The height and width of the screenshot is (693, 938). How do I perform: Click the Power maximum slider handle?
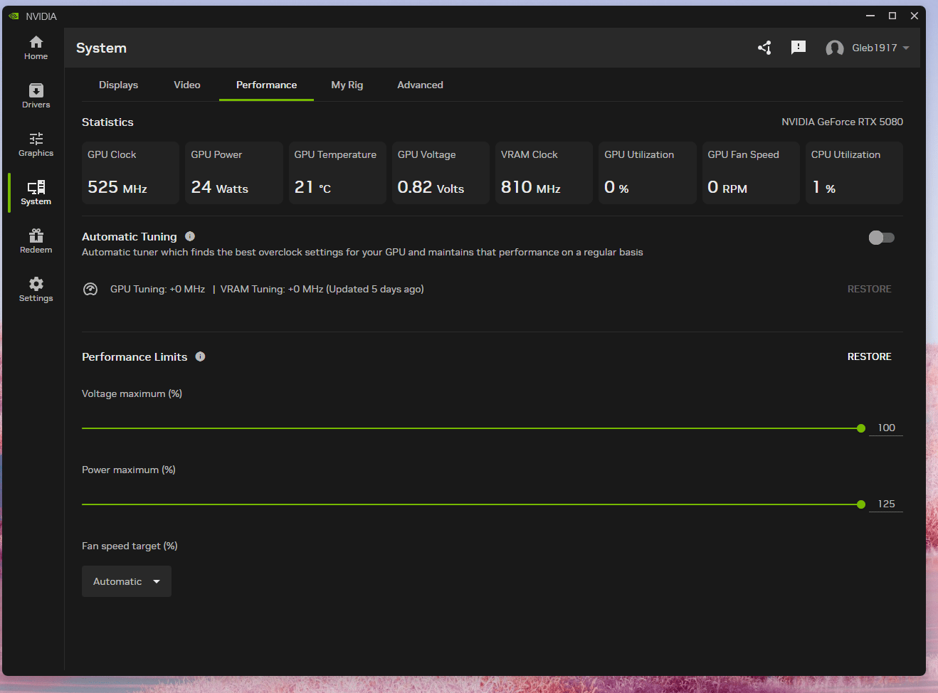861,504
